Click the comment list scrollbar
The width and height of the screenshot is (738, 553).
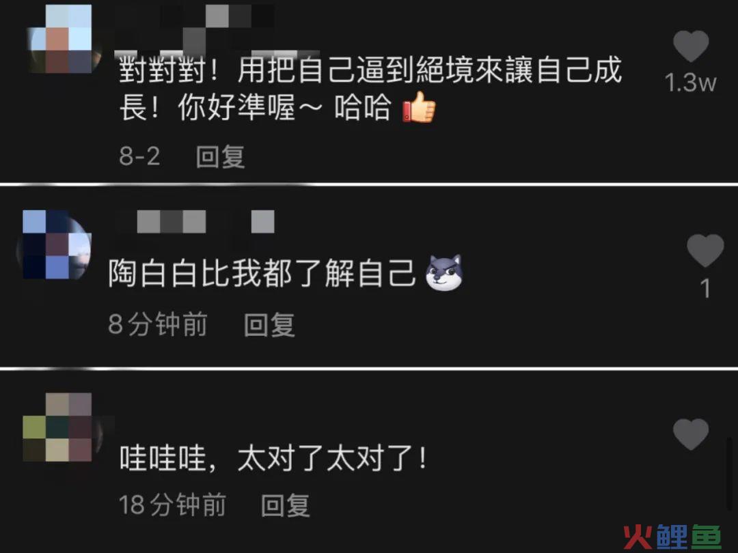point(730,474)
